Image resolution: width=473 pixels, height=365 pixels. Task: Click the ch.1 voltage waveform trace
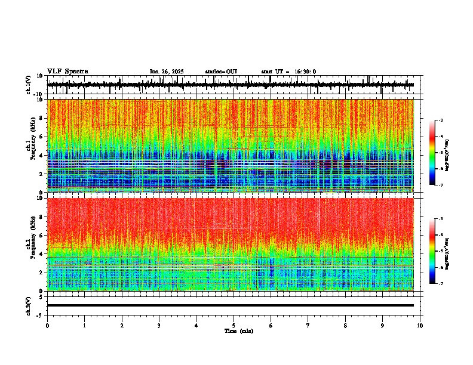[230, 85]
